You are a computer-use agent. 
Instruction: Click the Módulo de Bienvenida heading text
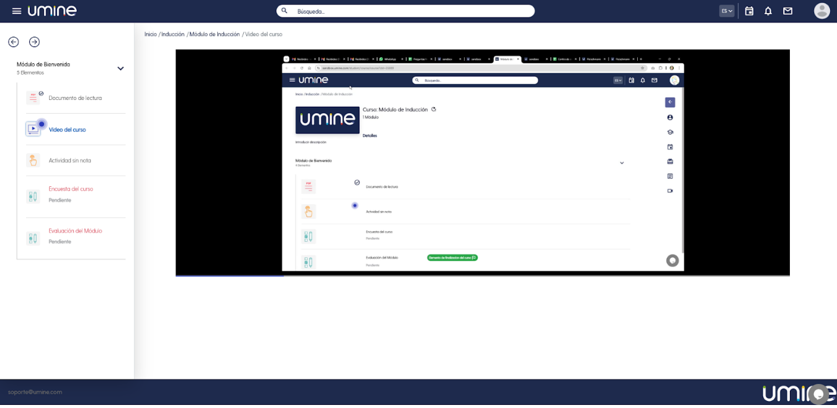pyautogui.click(x=43, y=65)
